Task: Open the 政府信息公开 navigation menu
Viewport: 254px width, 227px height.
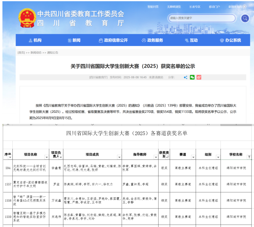Action: (x=113, y=40)
